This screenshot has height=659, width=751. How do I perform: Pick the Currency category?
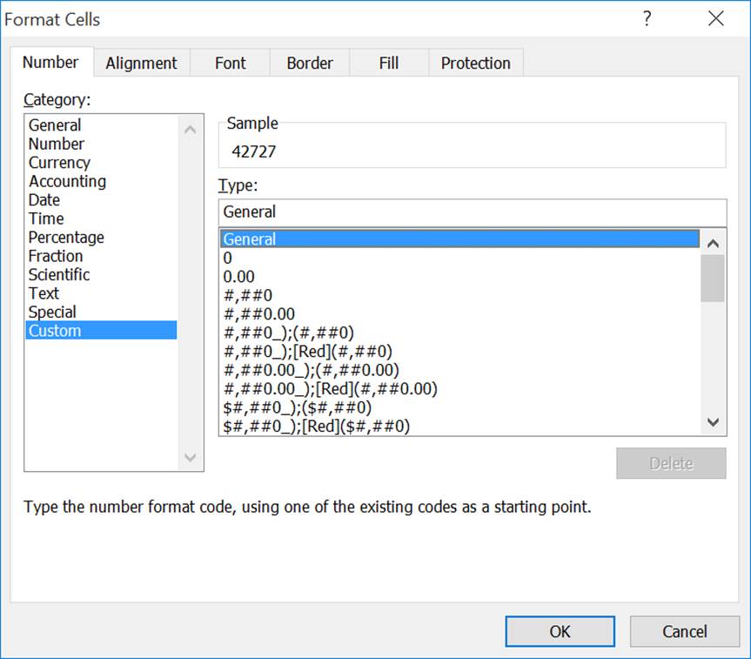[x=101, y=163]
